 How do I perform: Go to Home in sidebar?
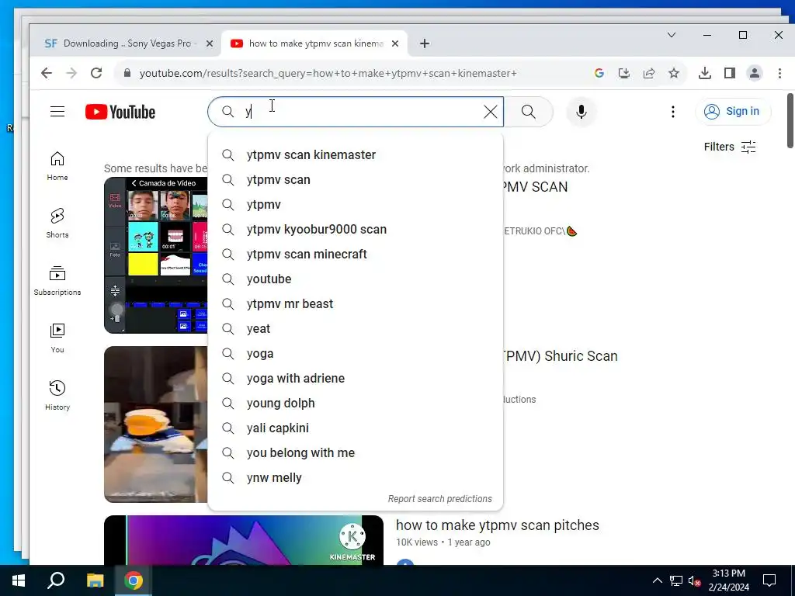(57, 166)
